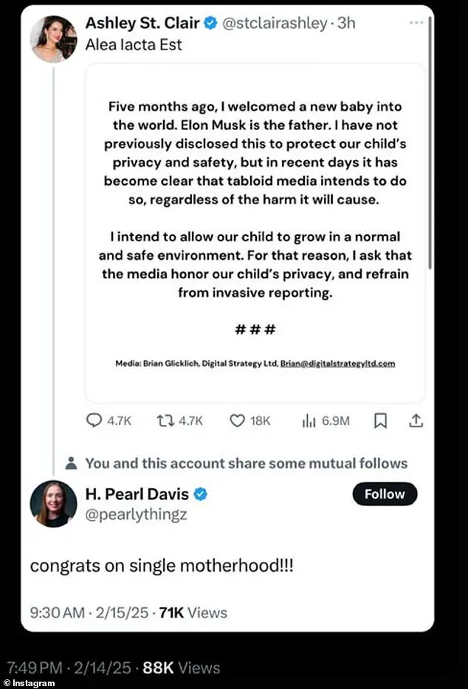Viewport: 468px width, 689px height.
Task: Click the mutual follows person icon
Action: tap(72, 463)
